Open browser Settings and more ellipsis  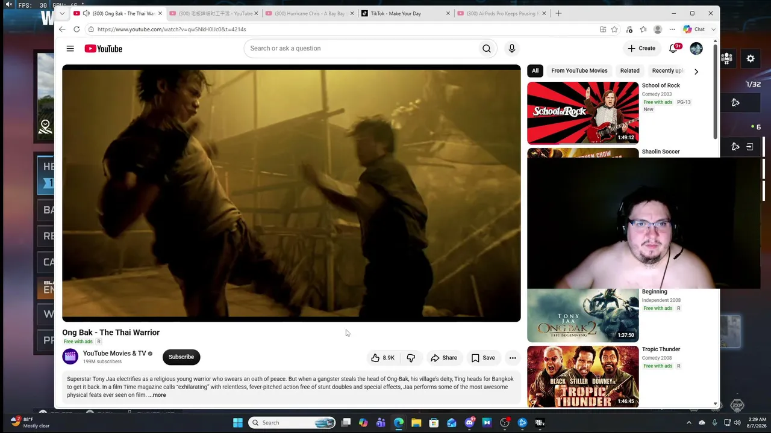[x=672, y=29]
